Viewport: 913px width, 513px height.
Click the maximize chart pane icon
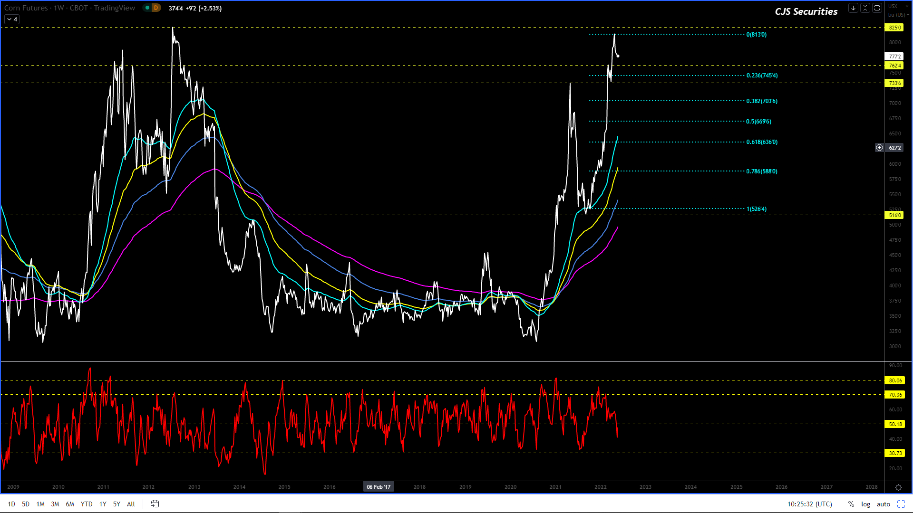(877, 8)
